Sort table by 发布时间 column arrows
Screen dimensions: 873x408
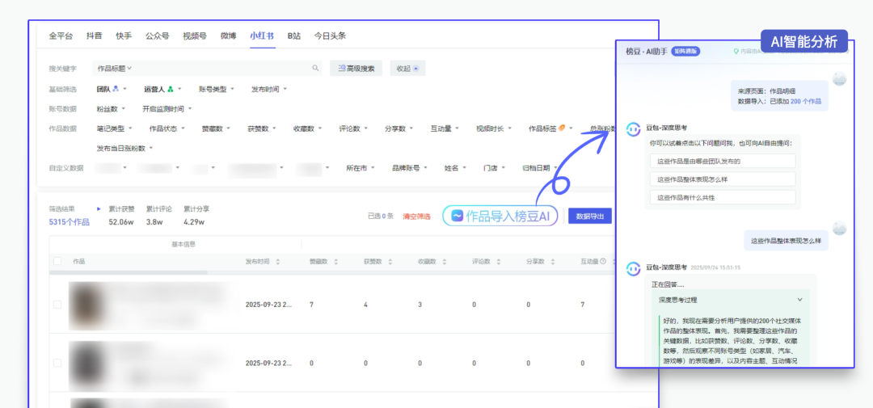click(278, 261)
